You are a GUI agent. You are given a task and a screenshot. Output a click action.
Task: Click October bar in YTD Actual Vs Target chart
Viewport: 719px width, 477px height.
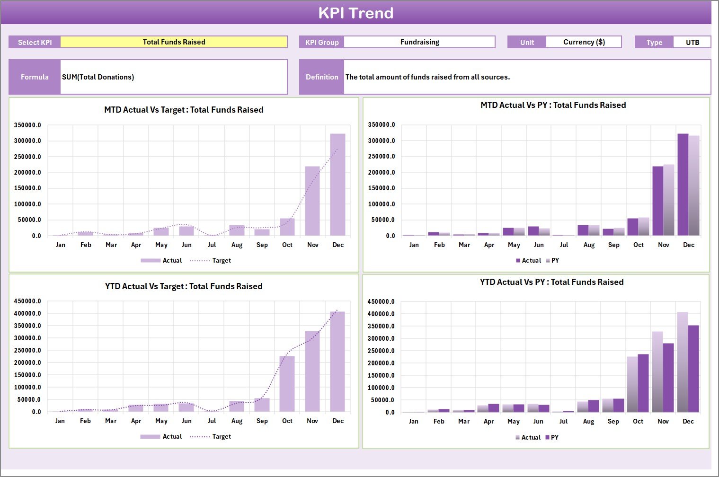click(x=287, y=384)
